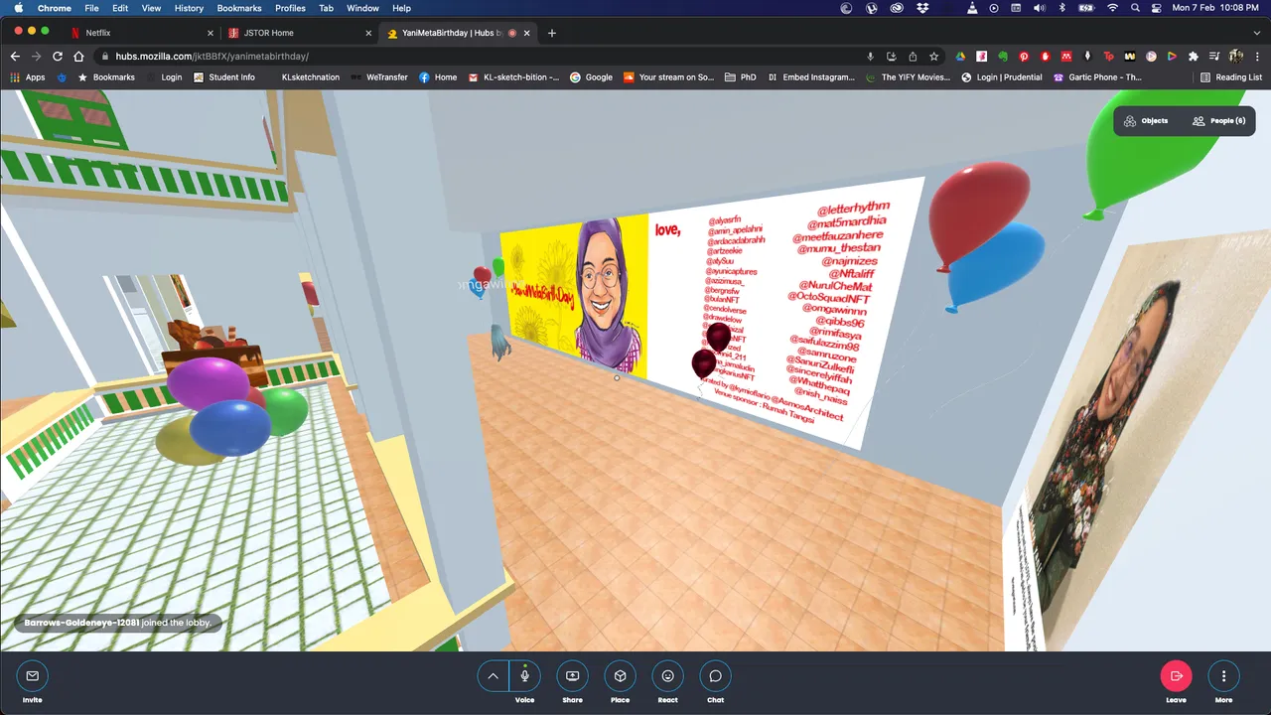This screenshot has height=715, width=1271.
Task: Open a new Chrome tab
Action: tap(552, 33)
